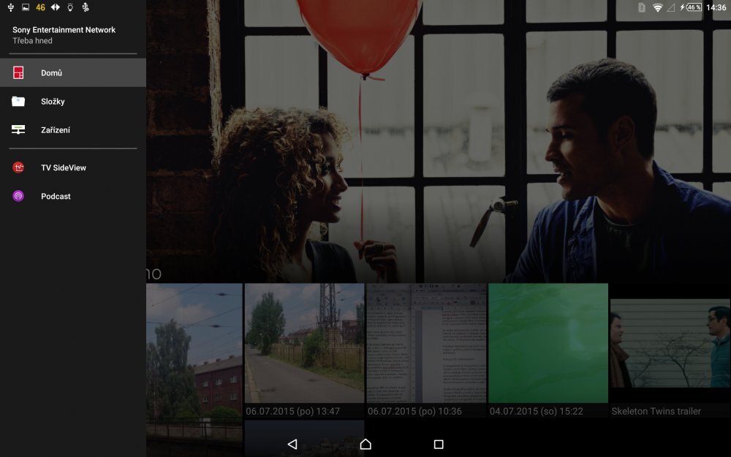
Task: Open TV SideView via its red TV icon
Action: click(x=20, y=167)
